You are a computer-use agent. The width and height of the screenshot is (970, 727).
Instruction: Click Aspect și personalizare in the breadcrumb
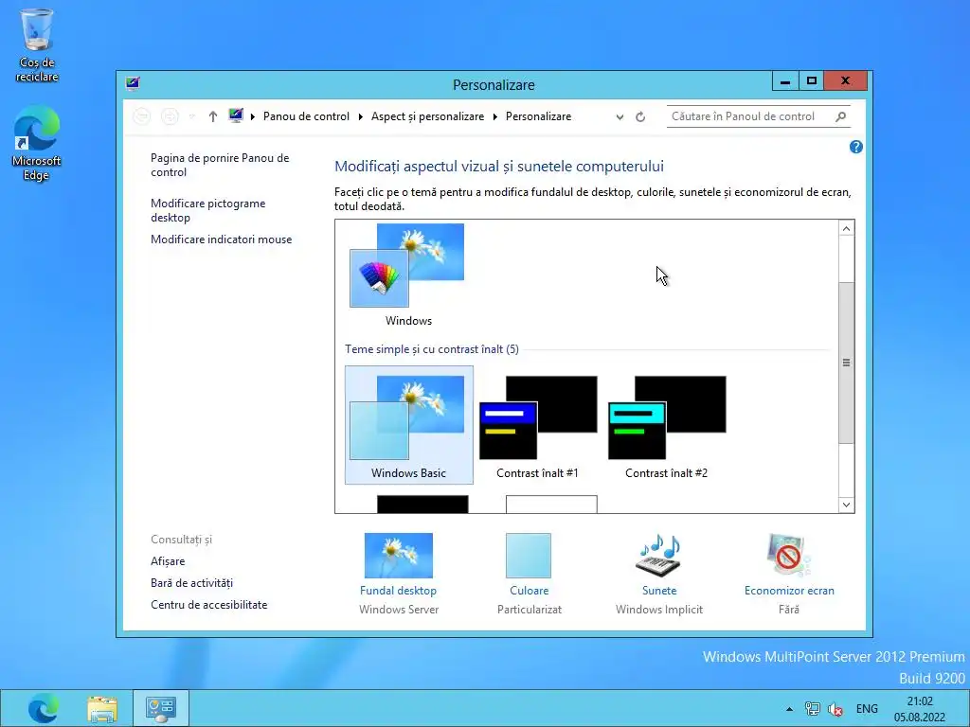[x=427, y=116]
